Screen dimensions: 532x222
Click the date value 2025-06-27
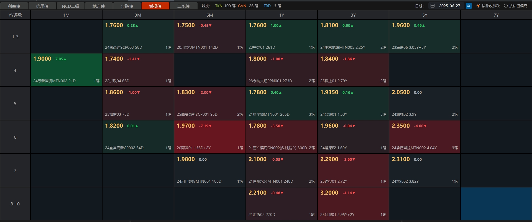tap(449, 6)
